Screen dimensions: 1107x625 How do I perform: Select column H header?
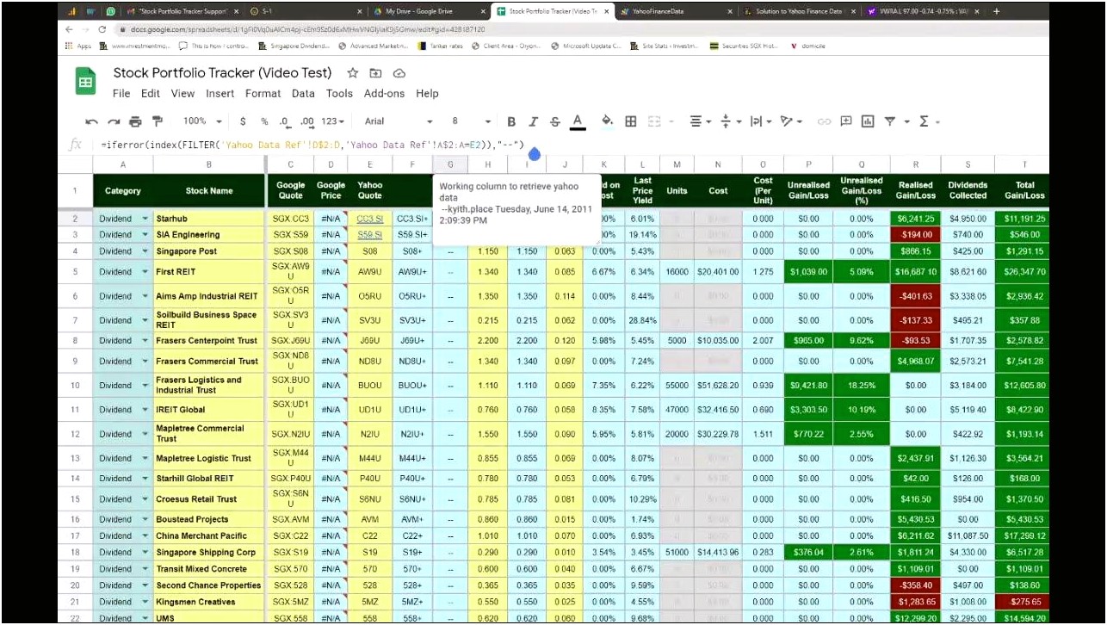pos(488,164)
